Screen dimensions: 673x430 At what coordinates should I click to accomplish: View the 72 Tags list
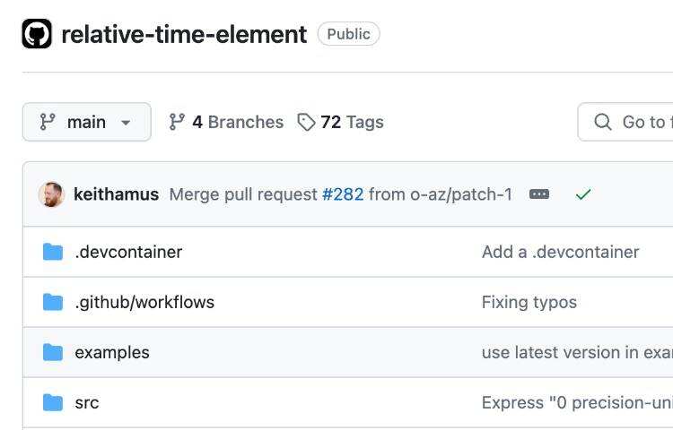(341, 122)
